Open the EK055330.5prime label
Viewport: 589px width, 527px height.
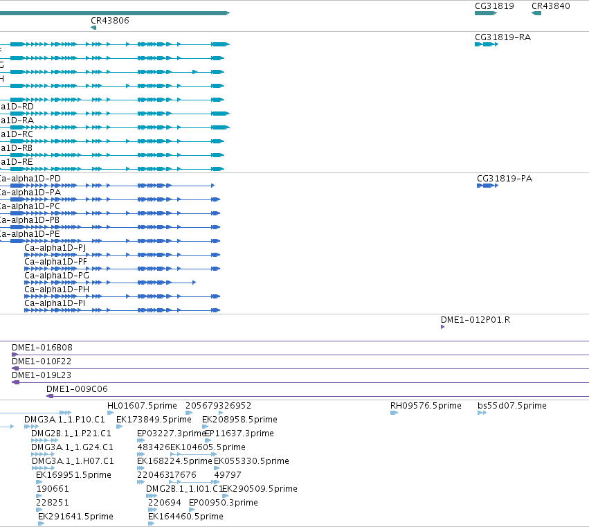tap(251, 461)
